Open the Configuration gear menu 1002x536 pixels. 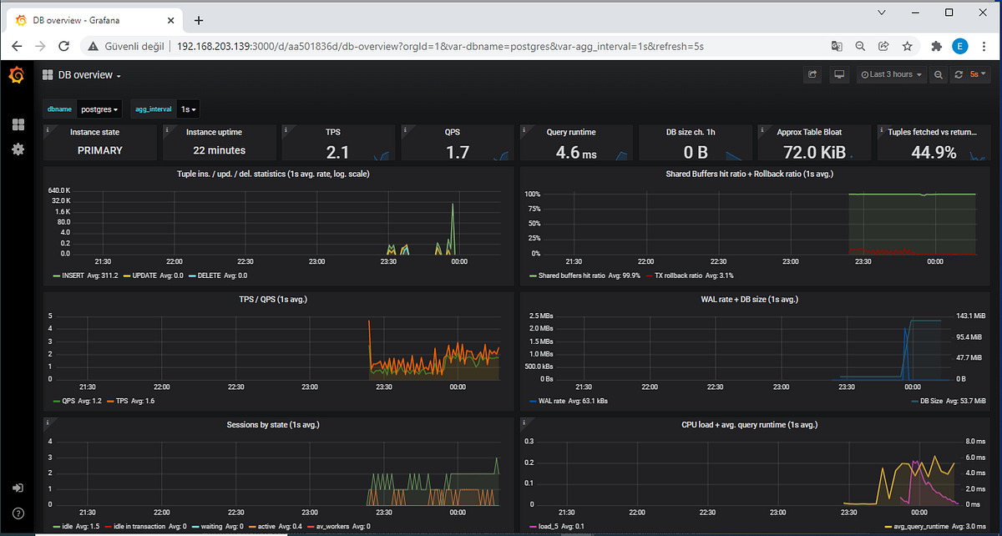18,149
